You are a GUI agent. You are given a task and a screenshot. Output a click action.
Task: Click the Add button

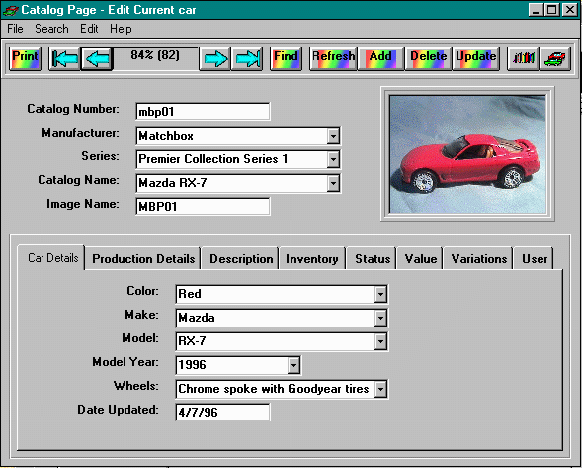(380, 58)
